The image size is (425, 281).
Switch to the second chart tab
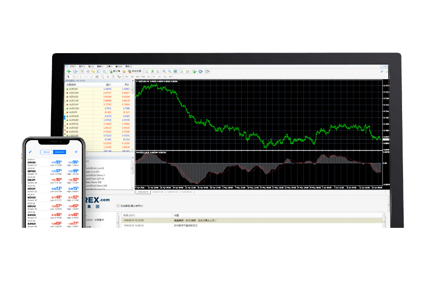click(158, 192)
